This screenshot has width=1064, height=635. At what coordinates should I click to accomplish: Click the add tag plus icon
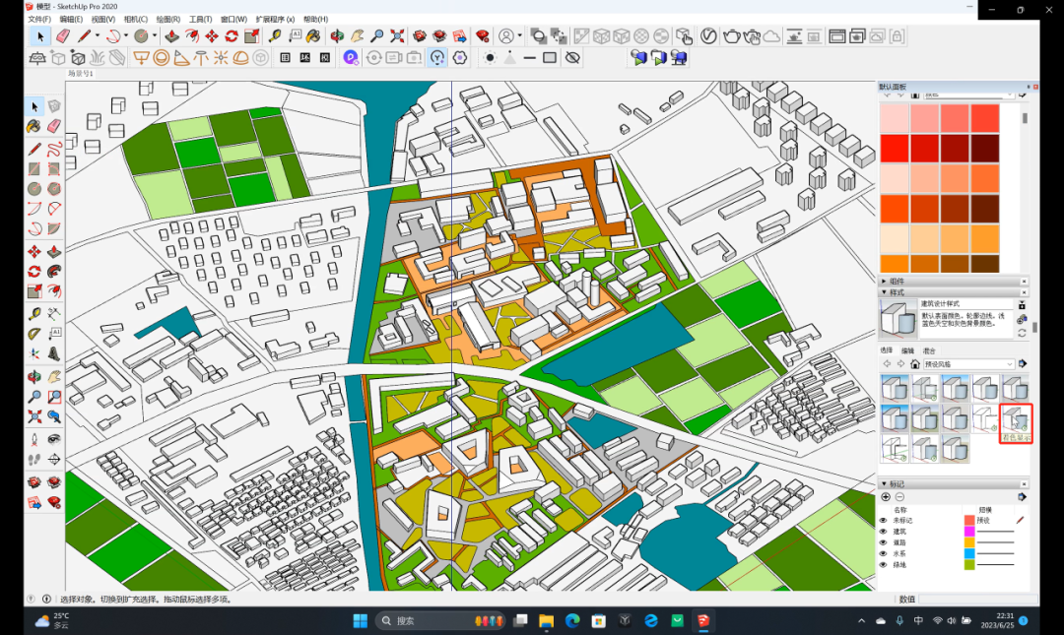coord(886,497)
